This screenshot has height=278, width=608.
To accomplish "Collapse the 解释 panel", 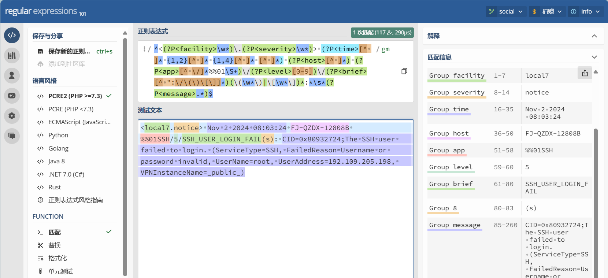I will pyautogui.click(x=594, y=36).
